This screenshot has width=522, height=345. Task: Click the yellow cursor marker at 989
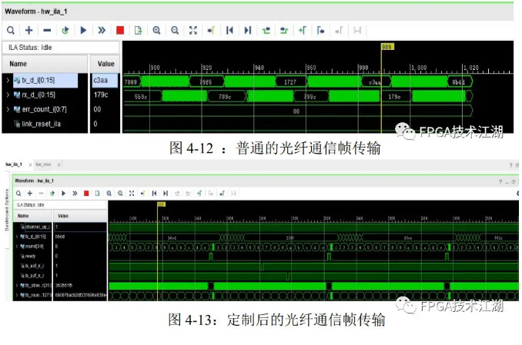[386, 48]
